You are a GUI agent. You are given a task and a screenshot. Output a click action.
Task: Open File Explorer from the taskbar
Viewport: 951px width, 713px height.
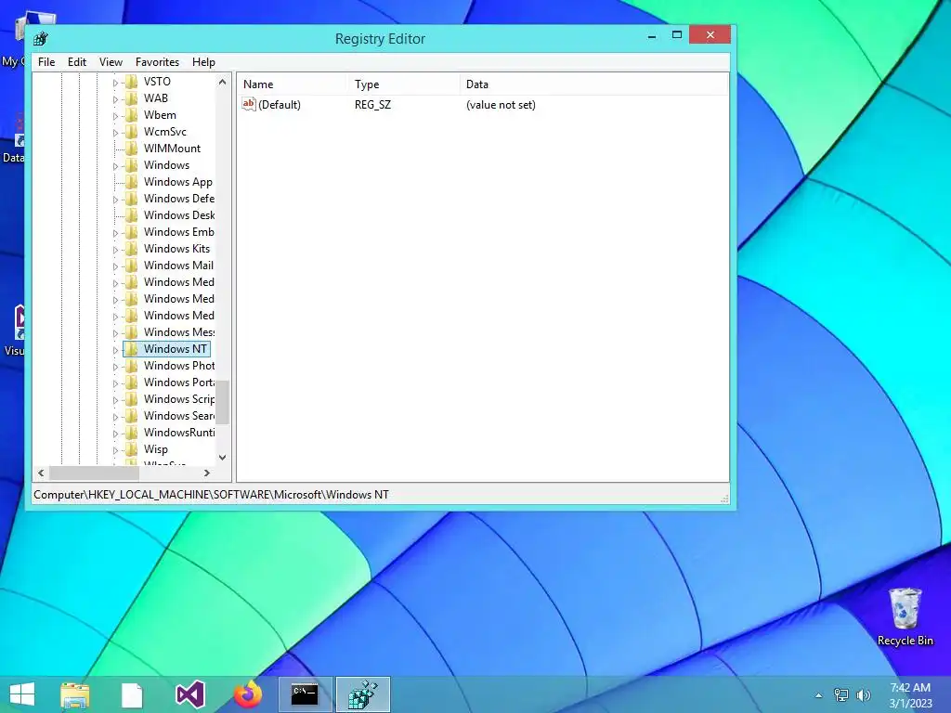coord(75,694)
